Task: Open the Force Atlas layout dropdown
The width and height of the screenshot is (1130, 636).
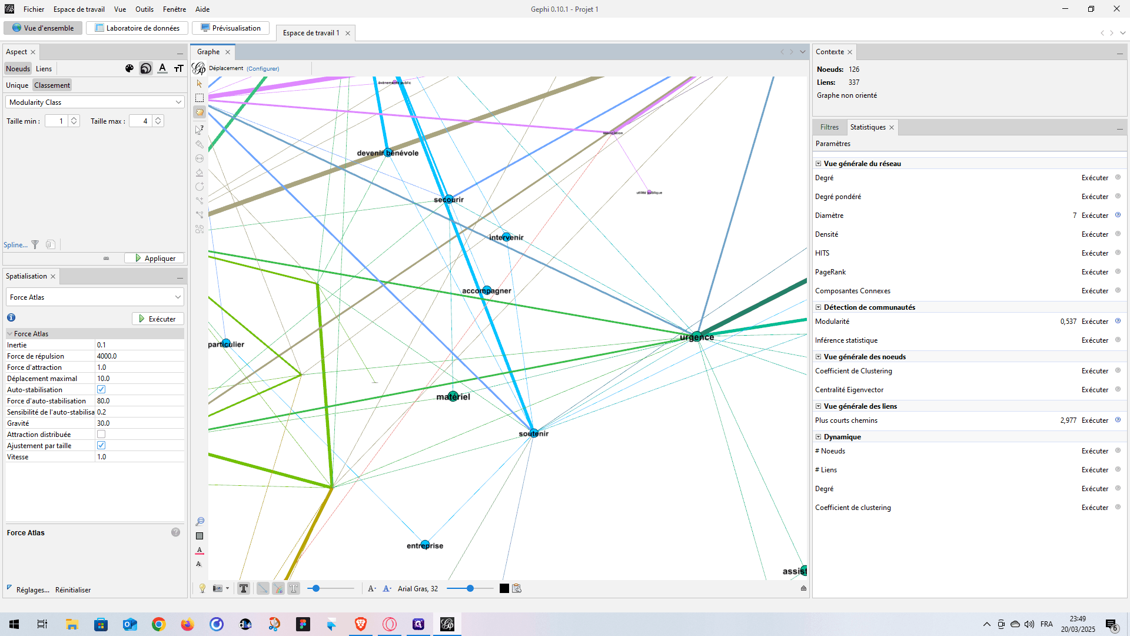Action: coord(95,297)
